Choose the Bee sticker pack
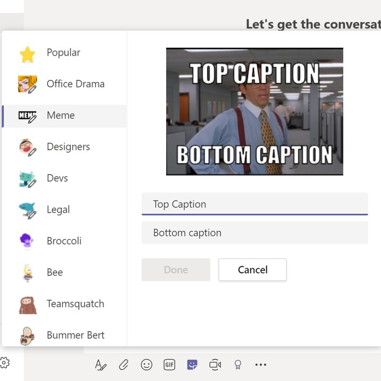This screenshot has height=381, width=381. pos(64,273)
